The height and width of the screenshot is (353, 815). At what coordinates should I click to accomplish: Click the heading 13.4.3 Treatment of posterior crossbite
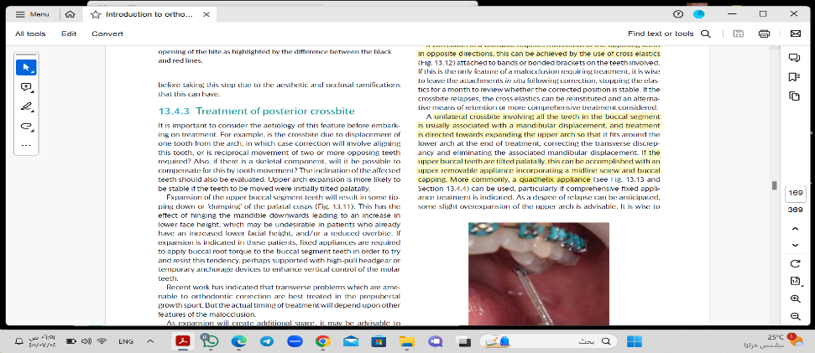pos(256,111)
